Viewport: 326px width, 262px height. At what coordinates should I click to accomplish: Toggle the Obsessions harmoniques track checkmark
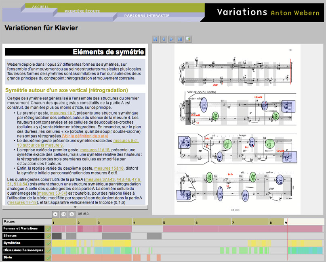[48, 250]
